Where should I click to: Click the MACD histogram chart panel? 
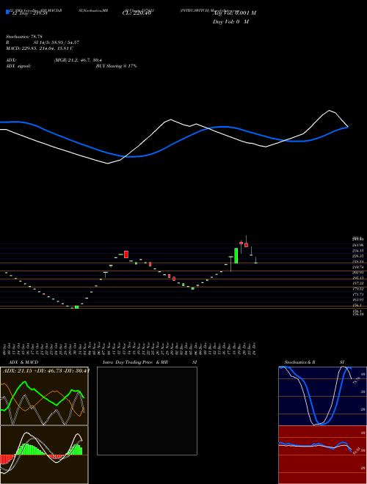point(44,455)
